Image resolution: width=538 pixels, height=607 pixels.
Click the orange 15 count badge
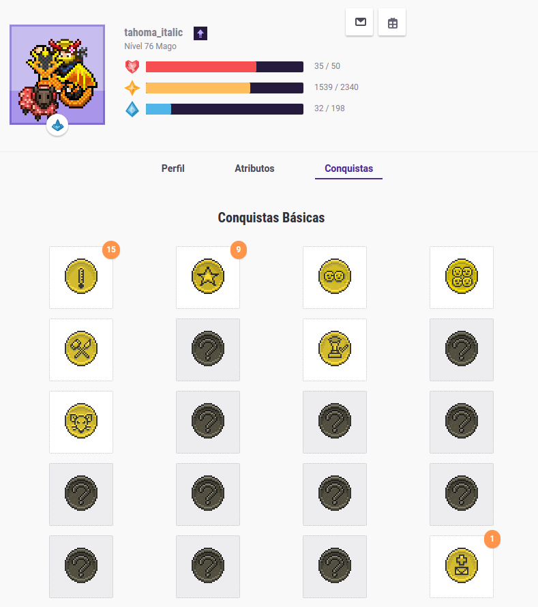[x=111, y=250]
